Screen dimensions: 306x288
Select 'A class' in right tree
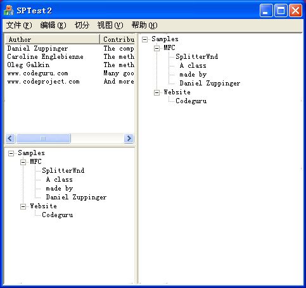193,66
